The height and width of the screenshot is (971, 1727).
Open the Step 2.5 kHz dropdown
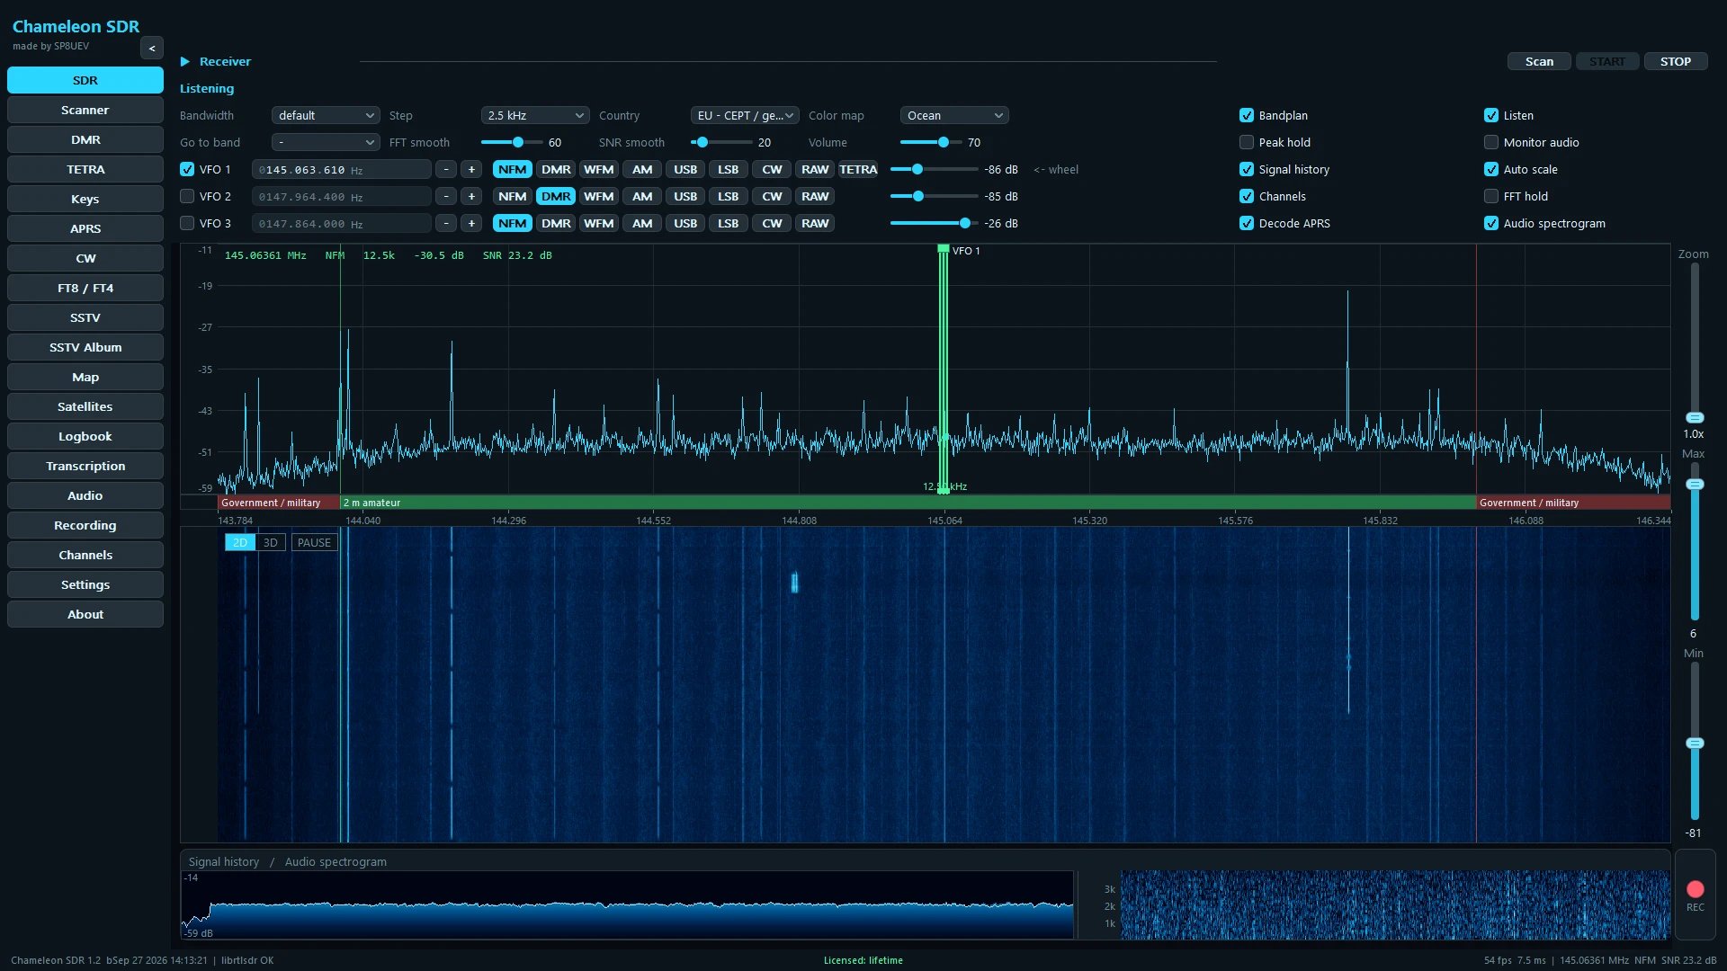click(535, 115)
